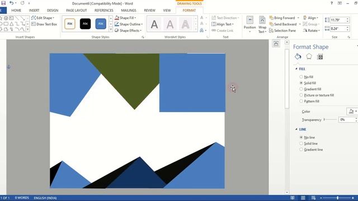Open the Wrap Text menu
Screen dimensions: 358x201
tap(262, 25)
